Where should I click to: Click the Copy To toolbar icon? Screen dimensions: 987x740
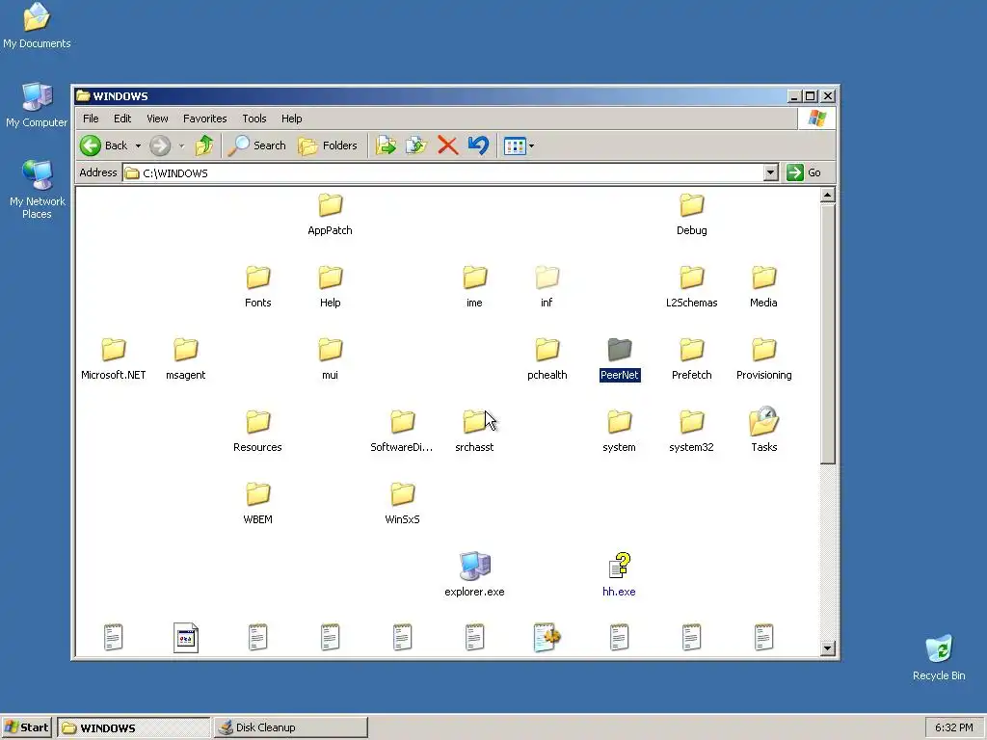(416, 145)
